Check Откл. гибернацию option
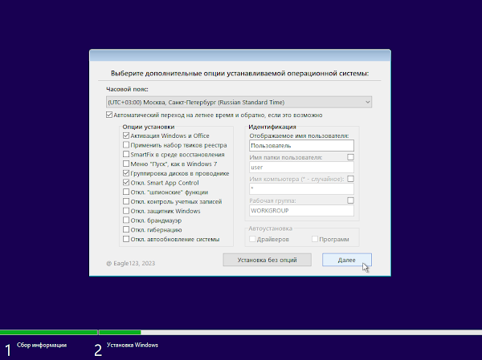Image resolution: width=482 pixels, height=360 pixels. (x=126, y=229)
